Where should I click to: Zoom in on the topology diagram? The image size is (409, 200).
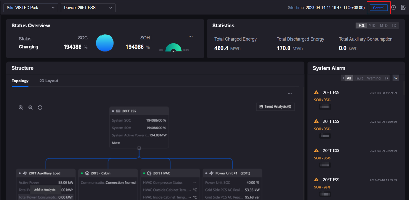click(21, 108)
